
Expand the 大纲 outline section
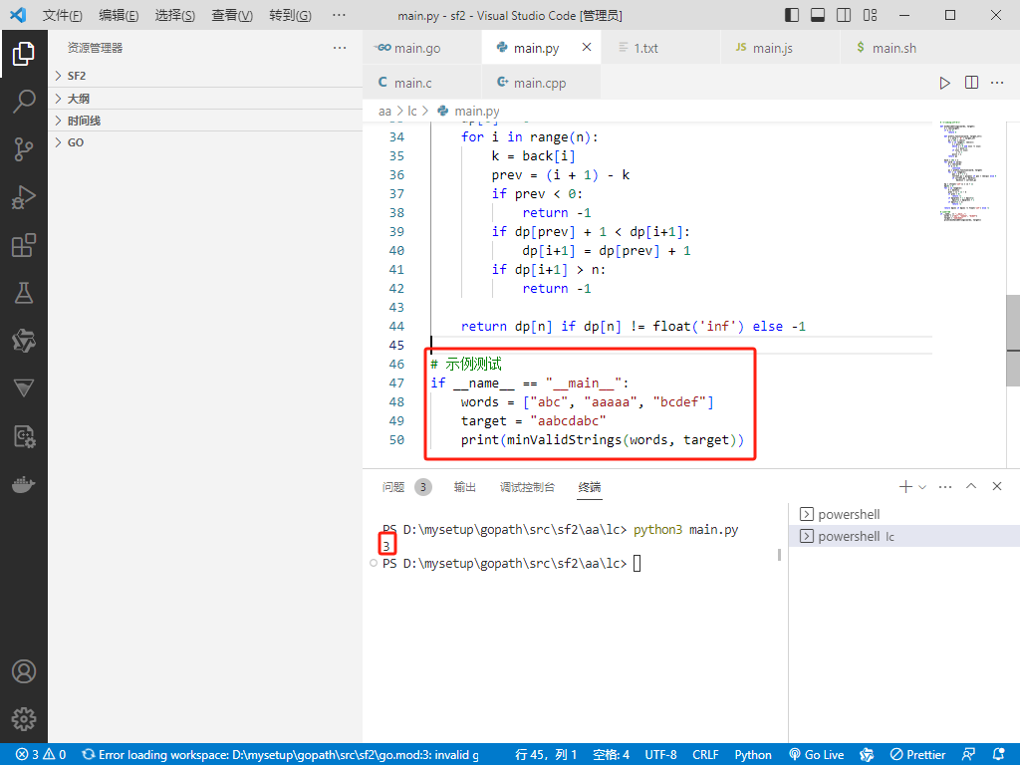tap(205, 99)
